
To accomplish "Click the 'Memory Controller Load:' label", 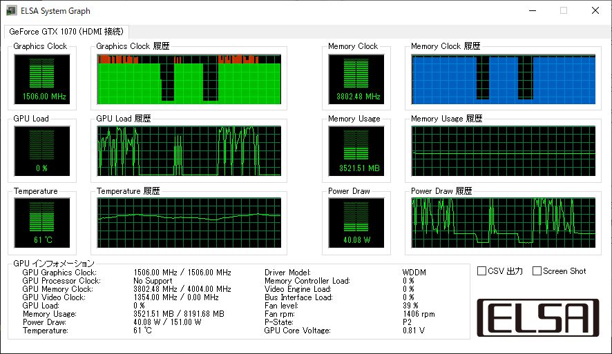I will tap(307, 281).
